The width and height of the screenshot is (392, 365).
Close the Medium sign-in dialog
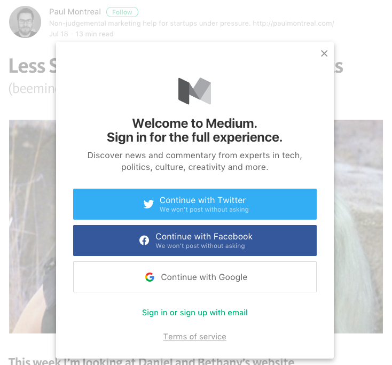(x=324, y=53)
